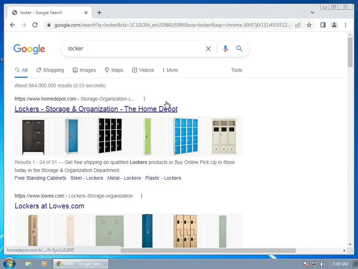Click the cream cabinet locker thumbnail
This screenshot has height=269, width=358.
[x=224, y=137]
